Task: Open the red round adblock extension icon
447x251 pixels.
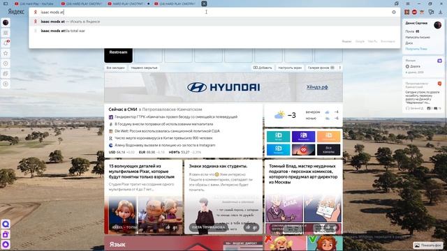Action: (414, 12)
